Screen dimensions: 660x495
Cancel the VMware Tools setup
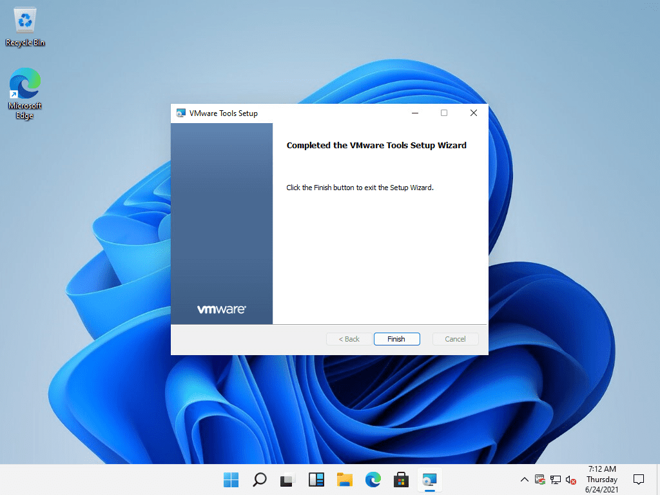pyautogui.click(x=455, y=338)
